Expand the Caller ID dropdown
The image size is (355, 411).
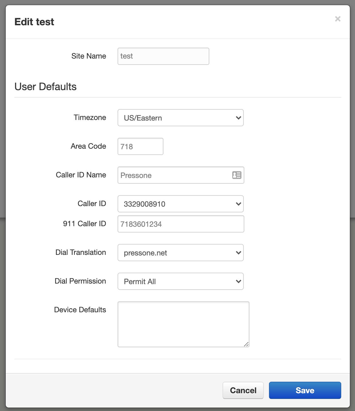(180, 204)
